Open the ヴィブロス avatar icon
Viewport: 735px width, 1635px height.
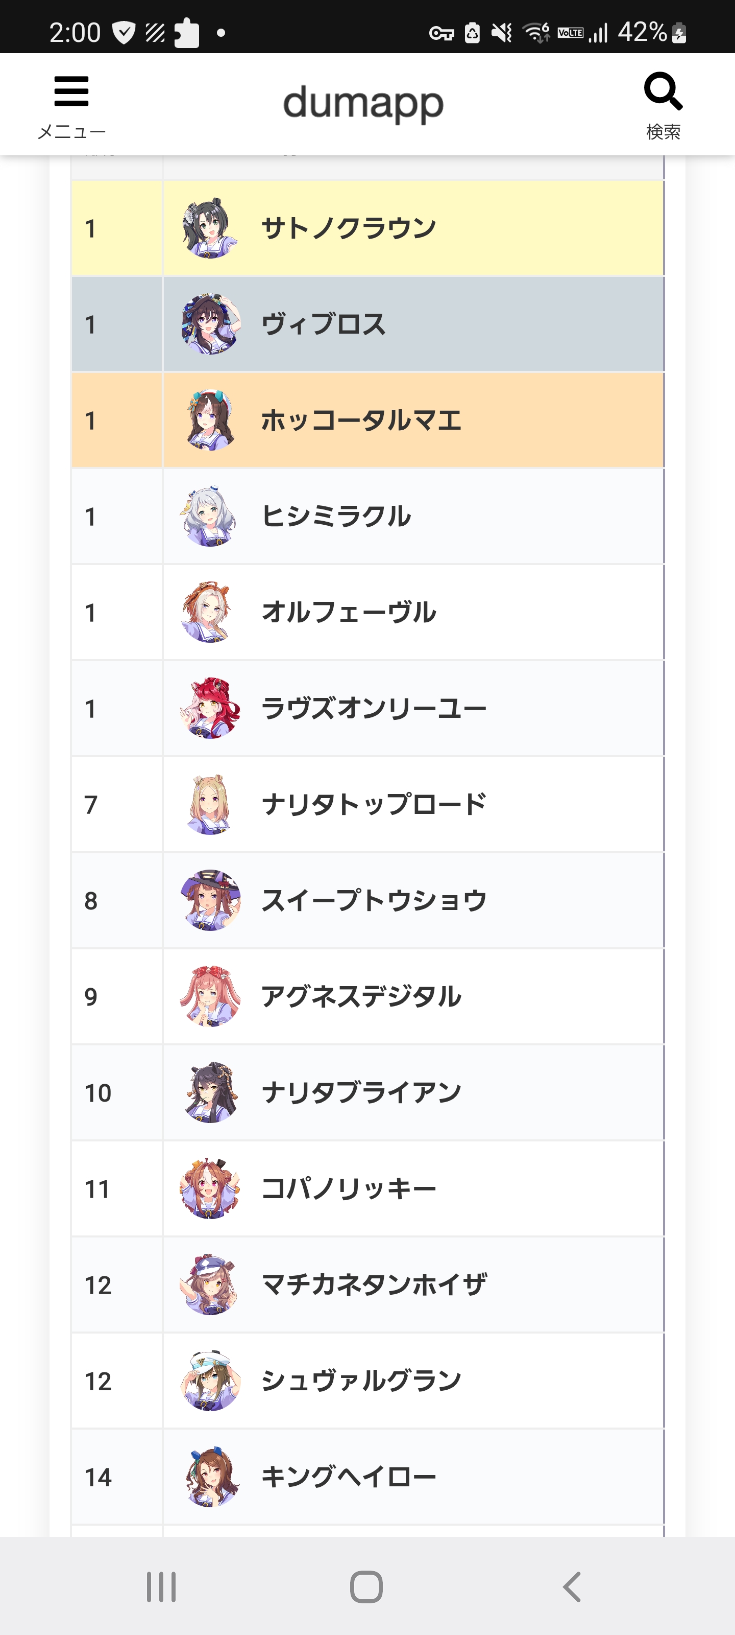pos(210,324)
